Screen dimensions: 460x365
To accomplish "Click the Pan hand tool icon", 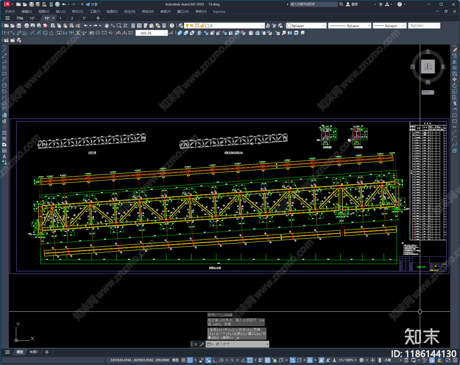I will pos(107,26).
